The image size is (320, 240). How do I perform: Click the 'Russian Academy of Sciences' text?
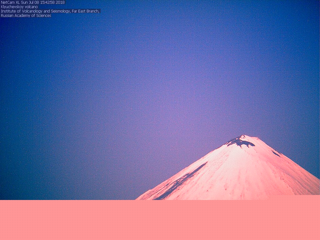(x=26, y=16)
